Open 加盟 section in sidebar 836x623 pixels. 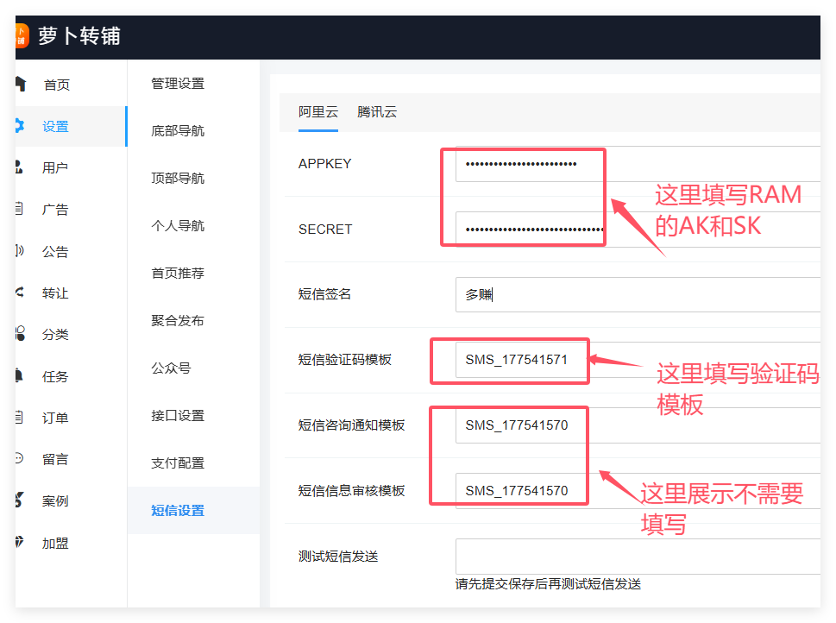[x=55, y=543]
